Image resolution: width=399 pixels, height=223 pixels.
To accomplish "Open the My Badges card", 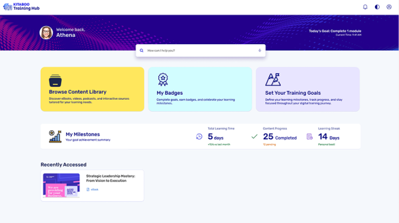I will 200,89.
